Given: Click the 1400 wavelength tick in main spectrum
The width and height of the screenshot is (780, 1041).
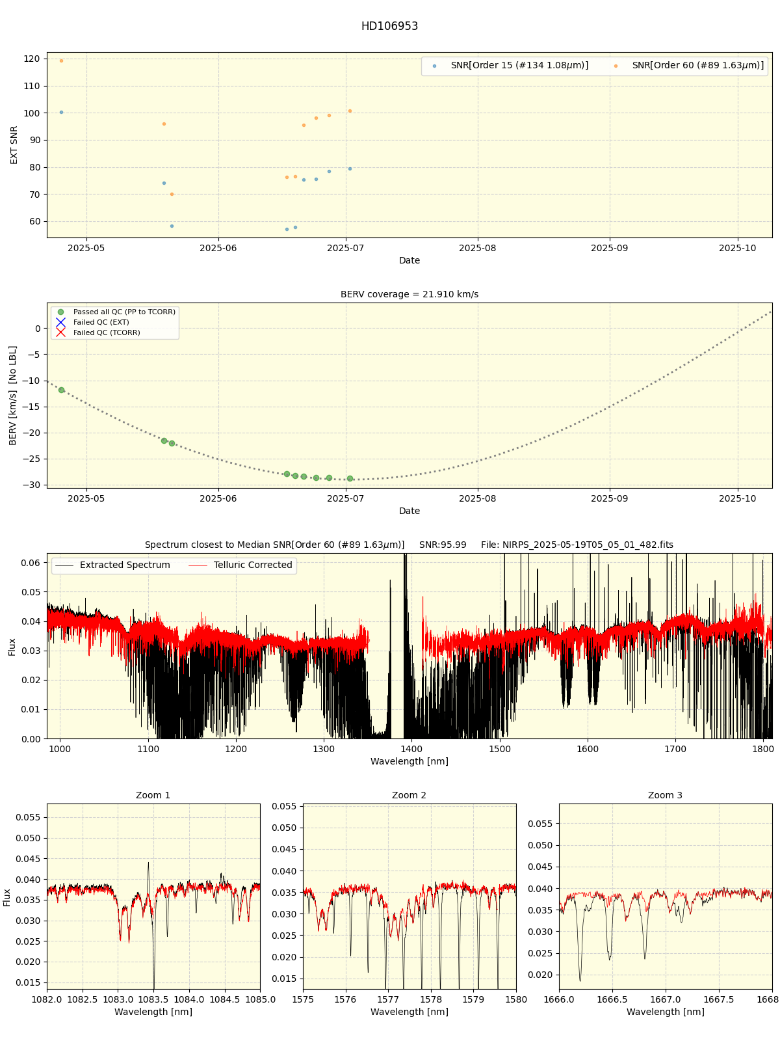Looking at the screenshot, I should [x=411, y=749].
